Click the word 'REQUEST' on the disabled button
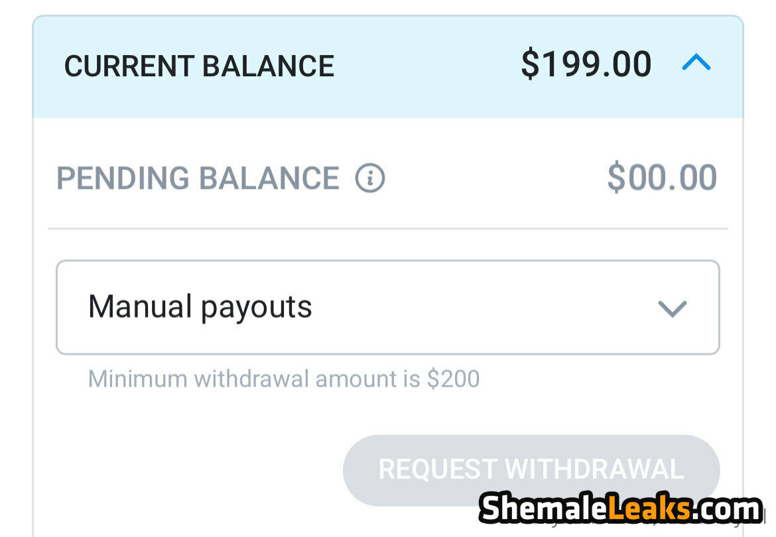The image size is (776, 537). (438, 469)
